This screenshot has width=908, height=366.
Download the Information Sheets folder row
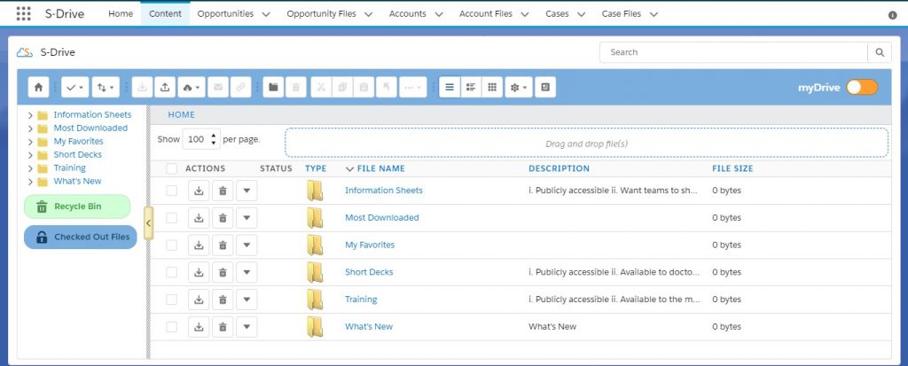(199, 191)
